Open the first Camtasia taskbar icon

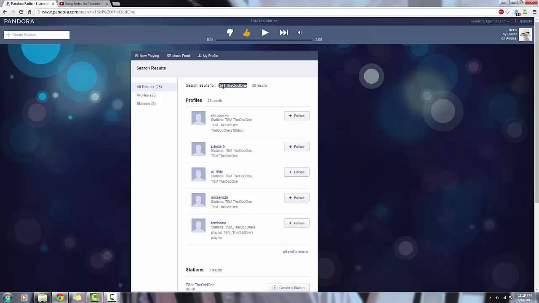(x=95, y=298)
